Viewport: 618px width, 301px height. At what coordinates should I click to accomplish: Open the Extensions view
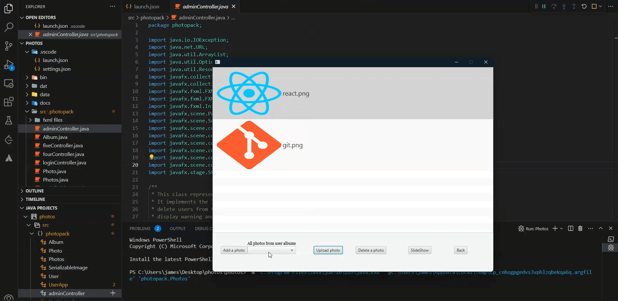click(x=9, y=102)
